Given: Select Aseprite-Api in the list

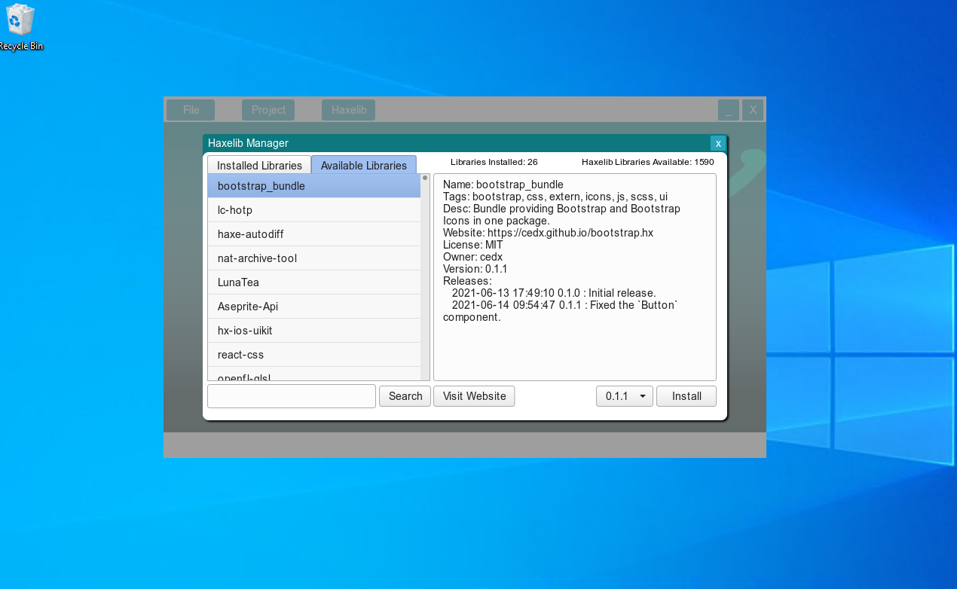Looking at the screenshot, I should coord(313,307).
